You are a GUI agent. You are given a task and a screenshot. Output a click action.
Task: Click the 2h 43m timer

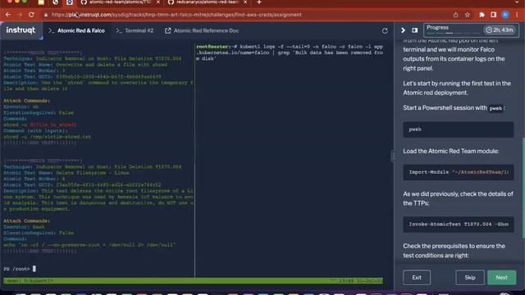click(x=500, y=30)
